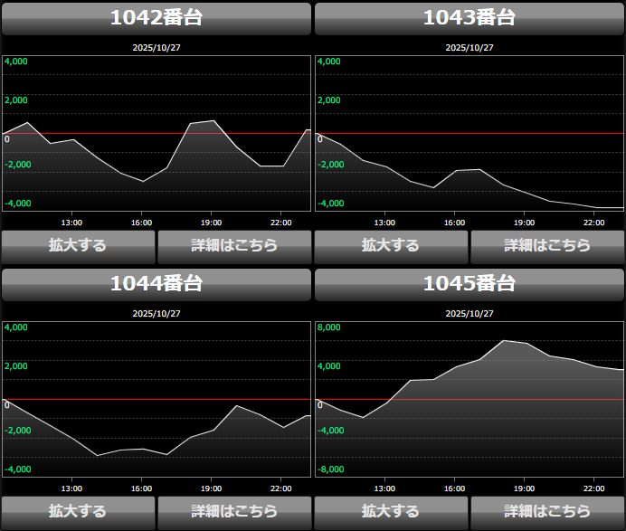Select the 1042番台 header bar
Image resolution: width=626 pixels, height=531 pixels.
(156, 18)
